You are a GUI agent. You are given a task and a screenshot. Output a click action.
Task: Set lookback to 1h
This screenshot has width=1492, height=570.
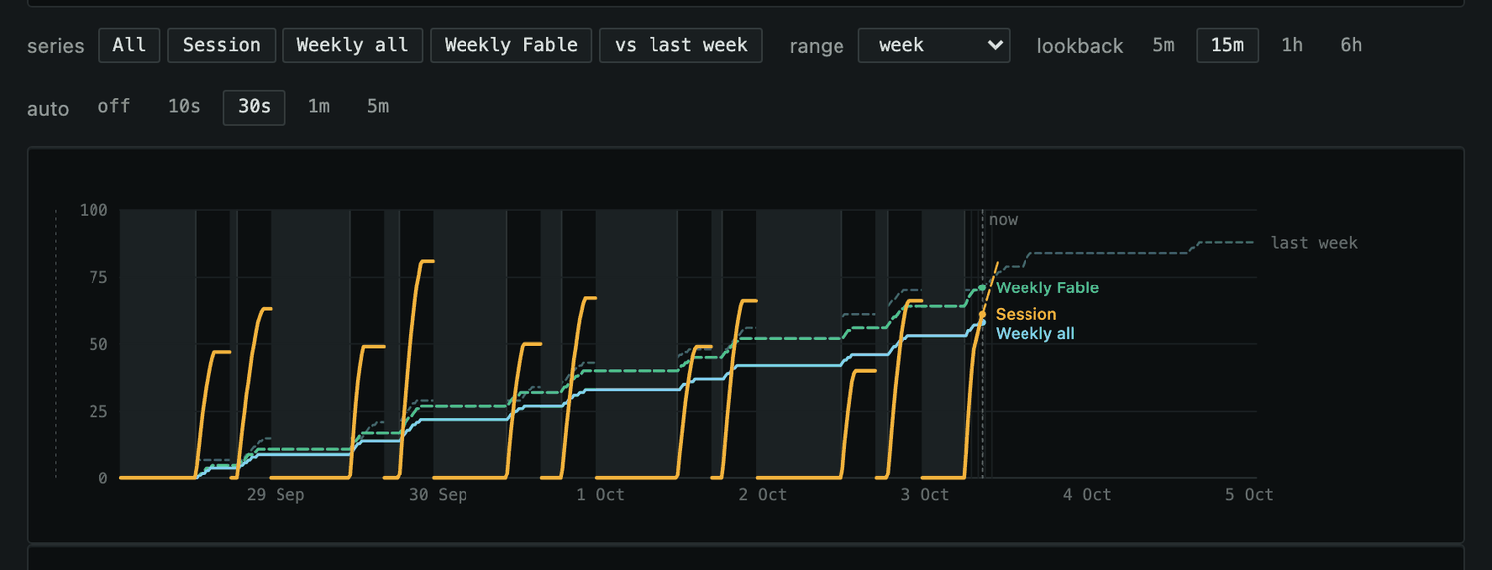pos(1292,45)
